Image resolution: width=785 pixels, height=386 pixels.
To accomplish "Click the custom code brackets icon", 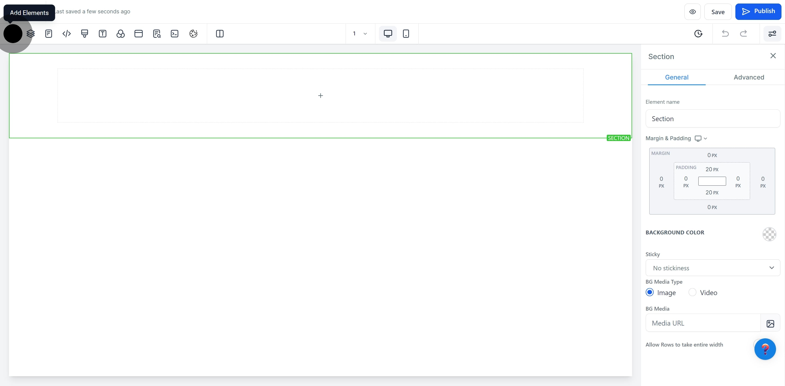I will [x=67, y=33].
